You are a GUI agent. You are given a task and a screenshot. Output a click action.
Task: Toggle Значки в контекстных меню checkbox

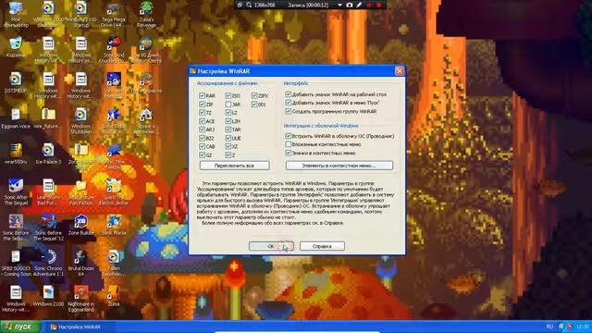pyautogui.click(x=289, y=153)
